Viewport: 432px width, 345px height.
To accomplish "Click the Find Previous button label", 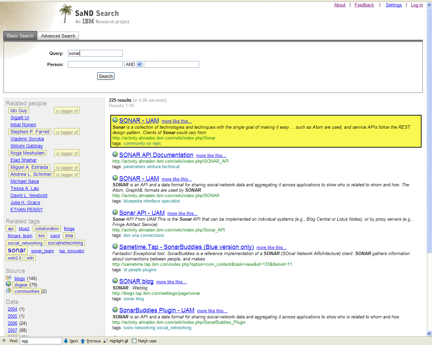I will pos(94,341).
